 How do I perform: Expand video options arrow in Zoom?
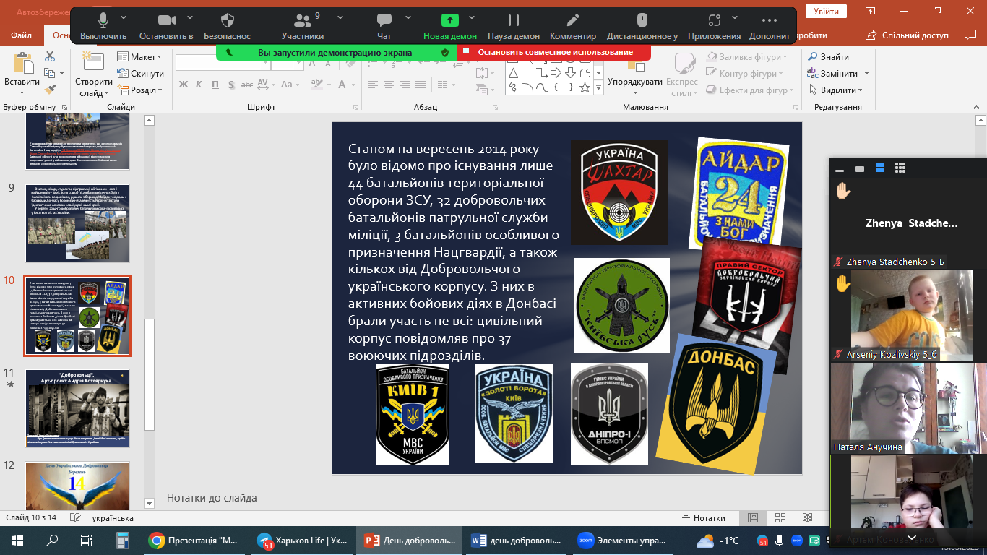(x=191, y=17)
